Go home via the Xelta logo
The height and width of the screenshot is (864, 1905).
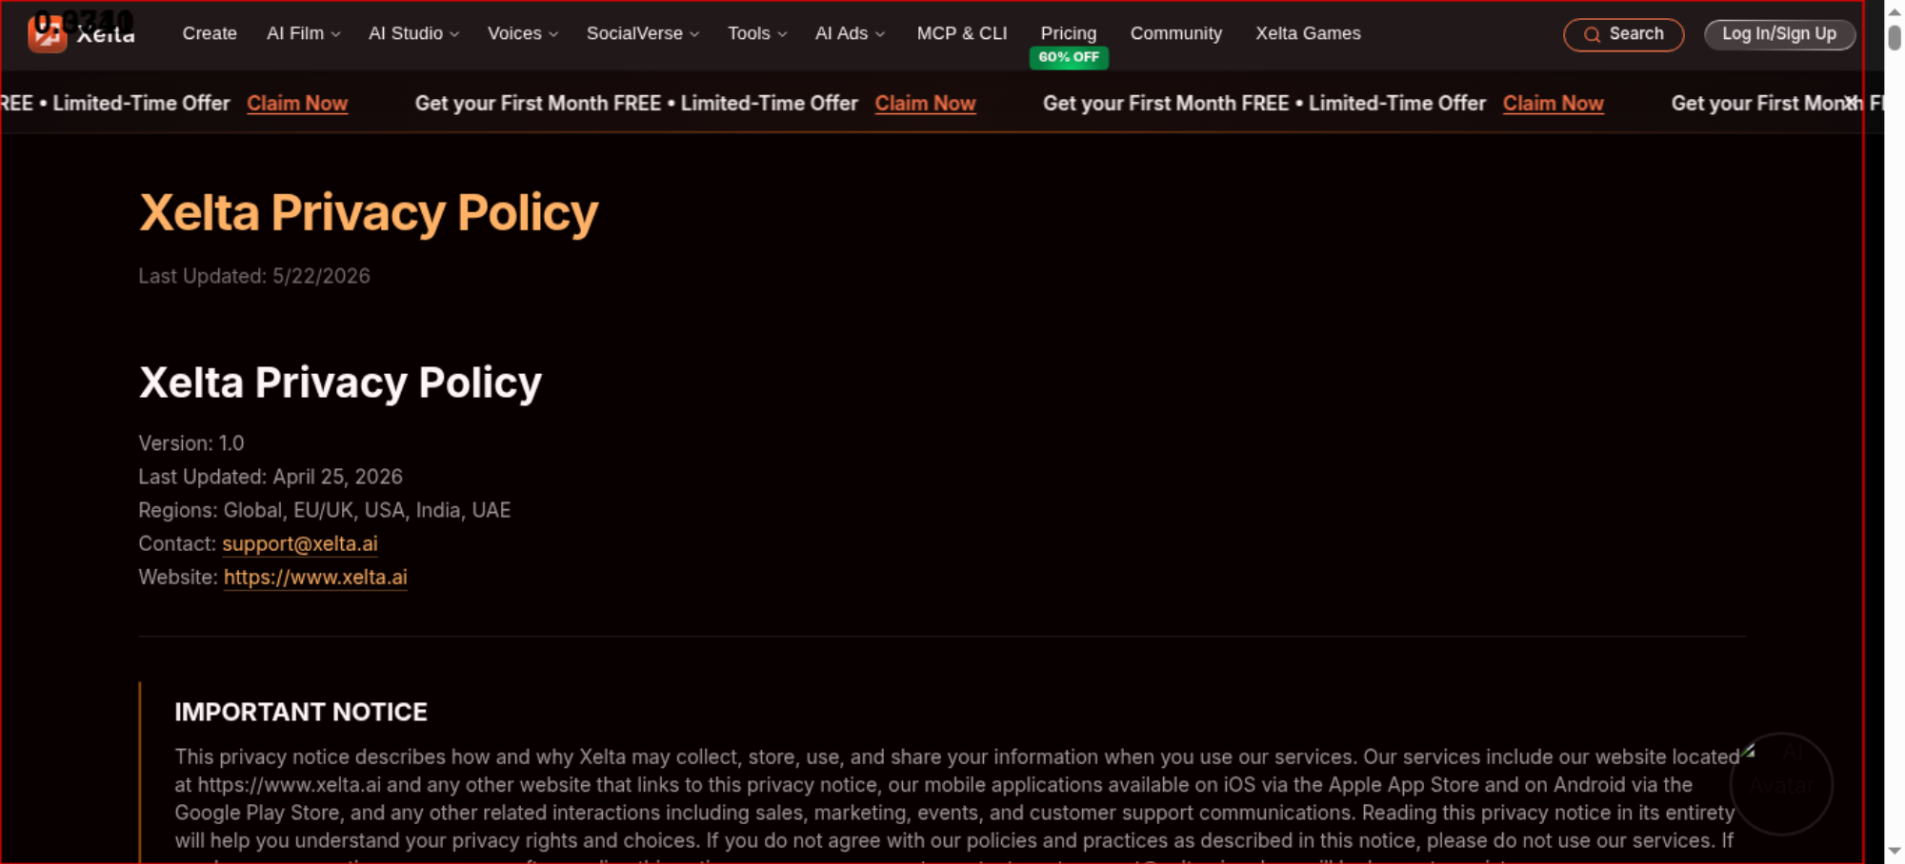[x=82, y=33]
